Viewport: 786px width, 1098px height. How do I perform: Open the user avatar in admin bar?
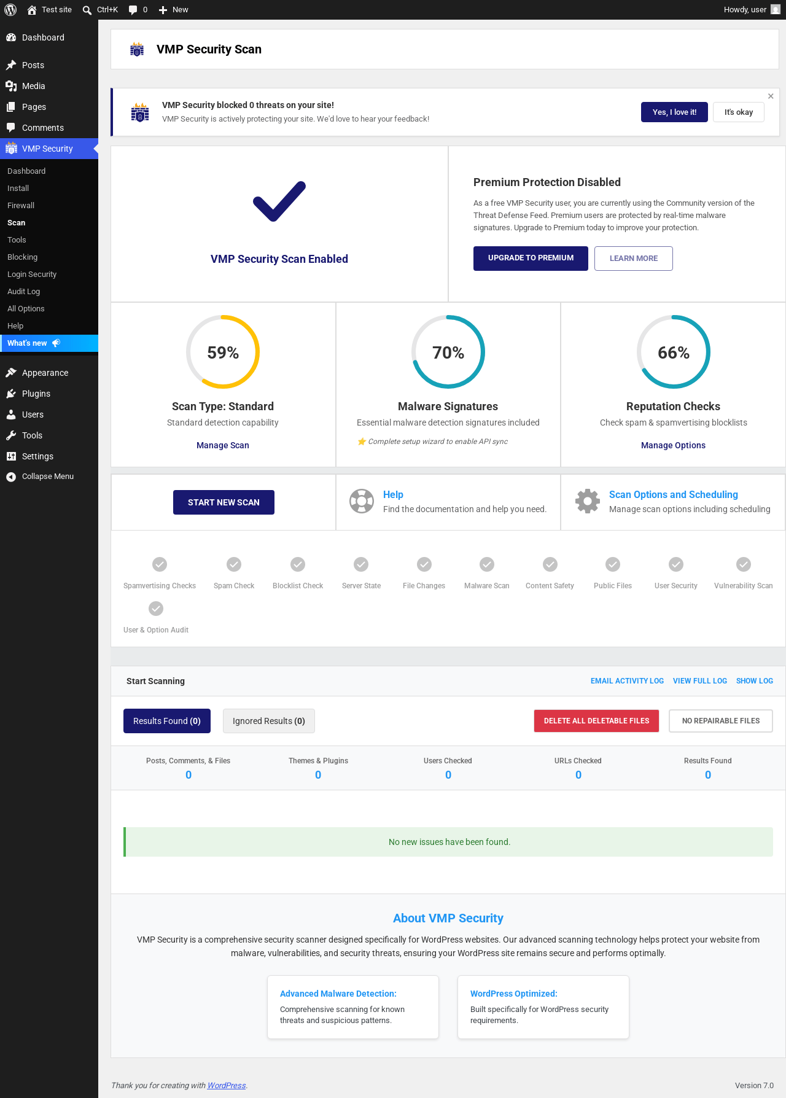(x=776, y=10)
